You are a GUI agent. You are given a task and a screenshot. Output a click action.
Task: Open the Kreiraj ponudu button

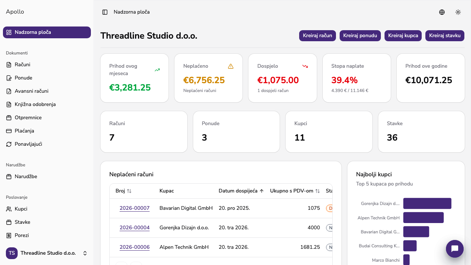click(360, 36)
